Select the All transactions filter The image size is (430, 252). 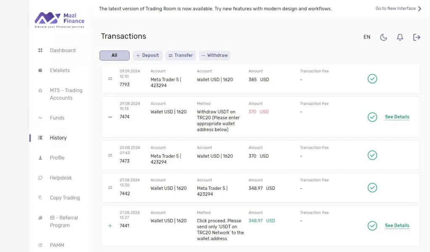(114, 55)
